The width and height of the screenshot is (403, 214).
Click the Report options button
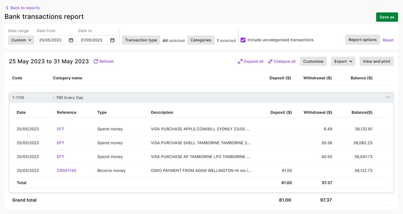[362, 40]
